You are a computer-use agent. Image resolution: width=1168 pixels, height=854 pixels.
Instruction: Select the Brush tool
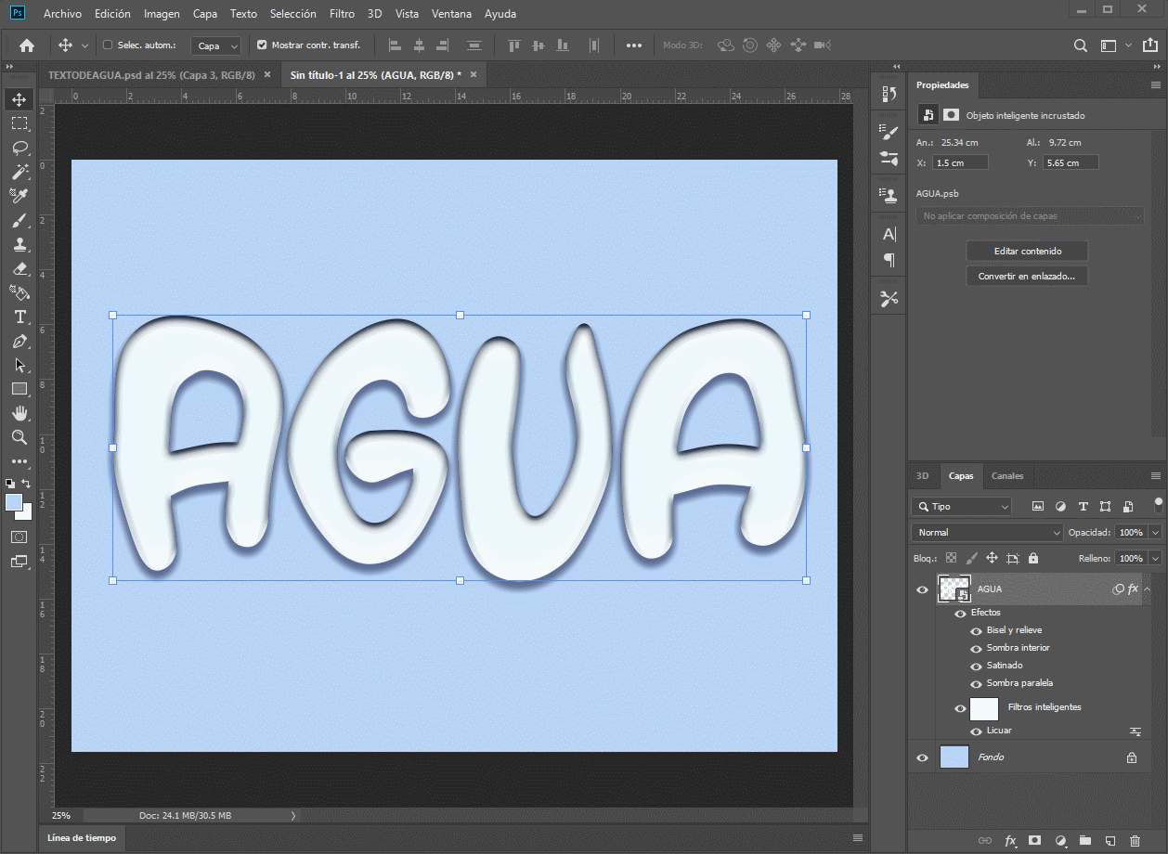pyautogui.click(x=19, y=220)
